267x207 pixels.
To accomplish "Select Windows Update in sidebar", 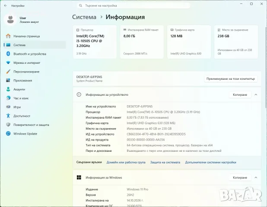I will click(x=35, y=134).
